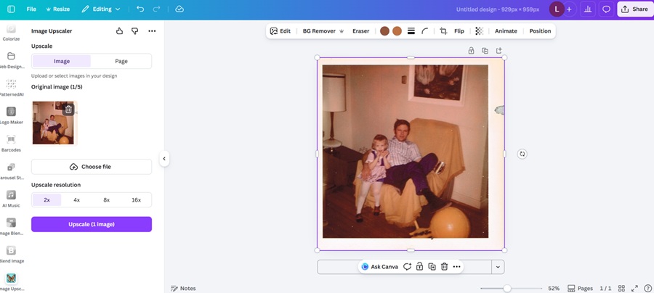
Task: Click Ask Canva button
Action: [x=379, y=267]
